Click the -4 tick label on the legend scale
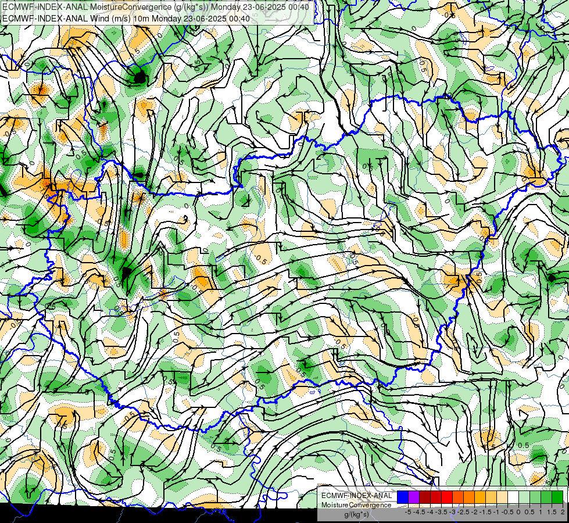Image resolution: width=569 pixels, height=523 pixels. point(430,512)
